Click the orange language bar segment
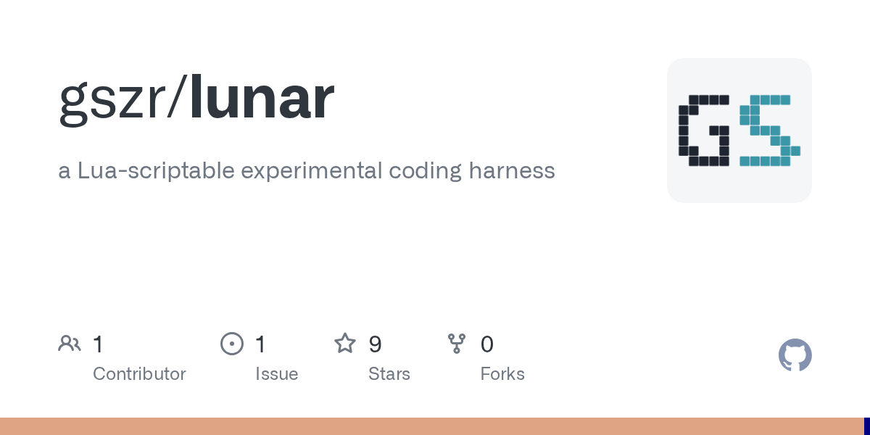The image size is (870, 435). coord(432,426)
